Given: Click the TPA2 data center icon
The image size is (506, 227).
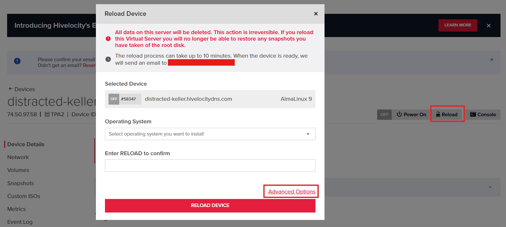Looking at the screenshot, I should (46, 114).
